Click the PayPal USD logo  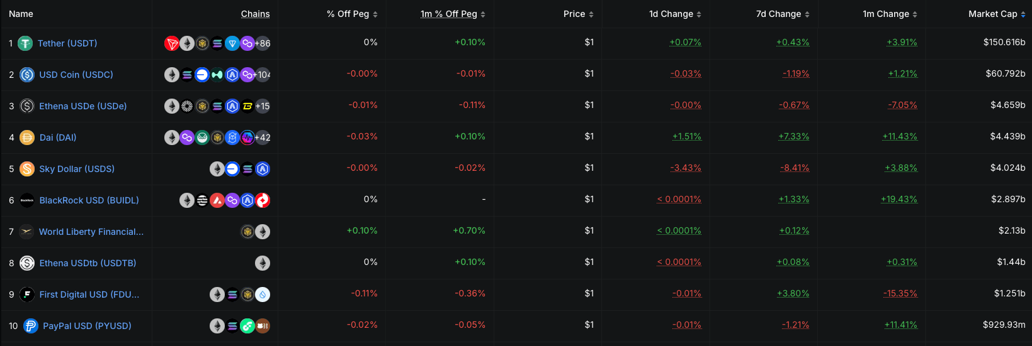31,326
